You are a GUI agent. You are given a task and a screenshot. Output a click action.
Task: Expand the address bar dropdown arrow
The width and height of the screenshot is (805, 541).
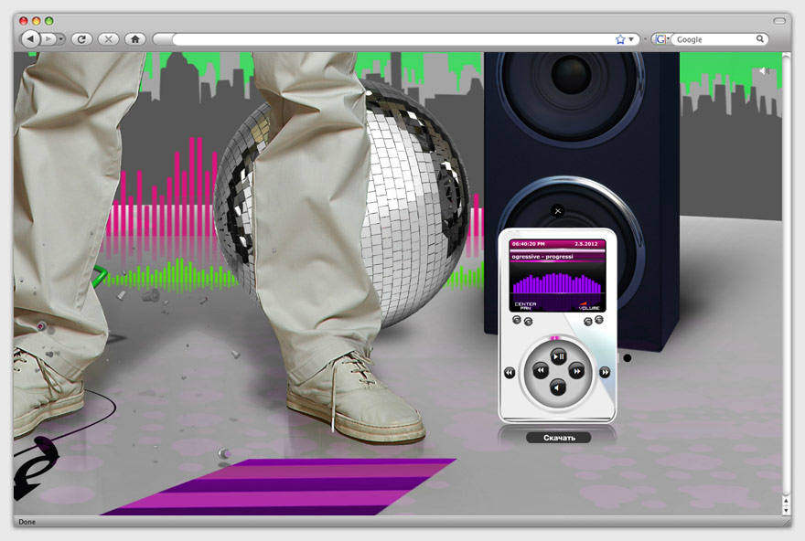pos(631,39)
